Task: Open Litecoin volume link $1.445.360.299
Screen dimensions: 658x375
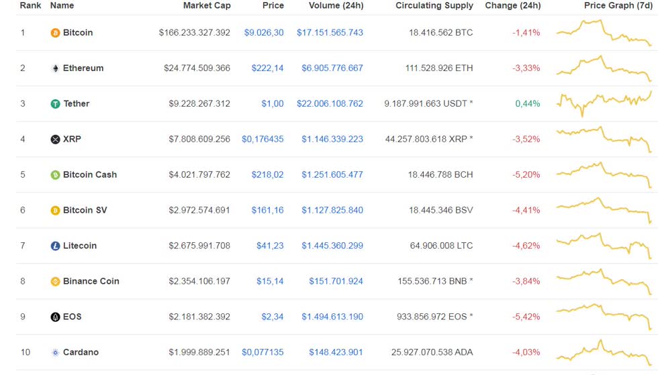Action: (x=332, y=246)
